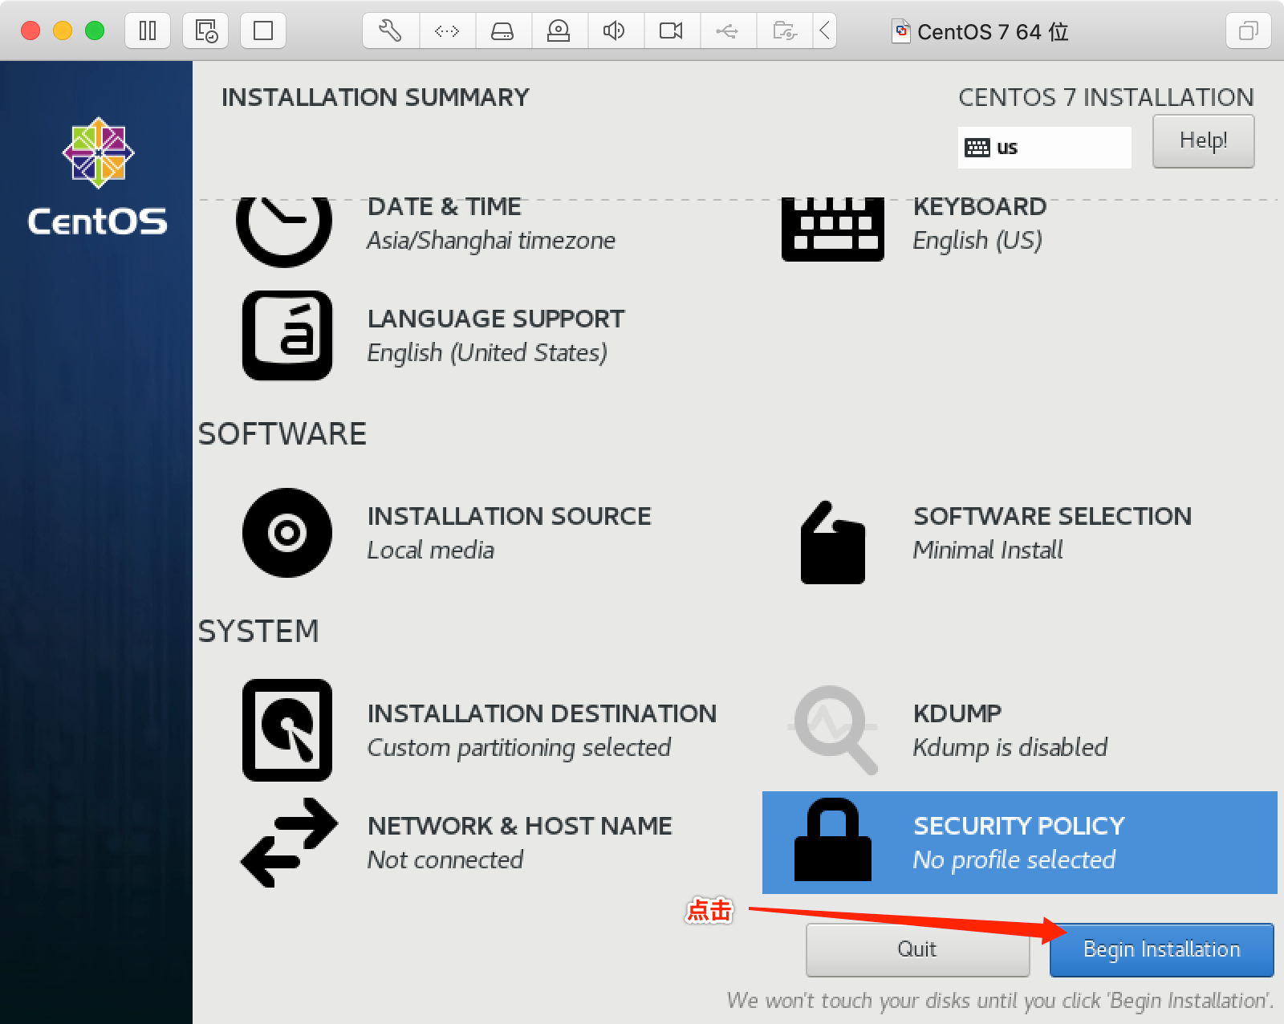Open Network & Host Name arrows icon
Image resolution: width=1284 pixels, height=1024 pixels.
click(289, 843)
